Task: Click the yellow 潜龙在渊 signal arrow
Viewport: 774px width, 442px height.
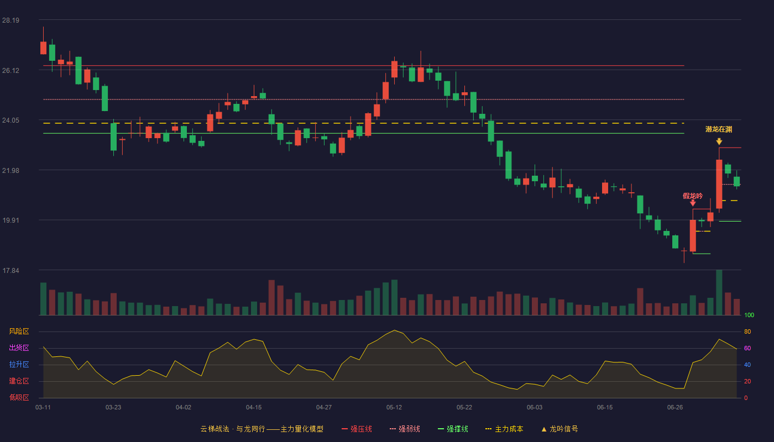Action: click(719, 141)
